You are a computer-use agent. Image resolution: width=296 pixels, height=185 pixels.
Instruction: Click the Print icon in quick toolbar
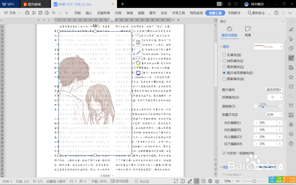[40, 13]
